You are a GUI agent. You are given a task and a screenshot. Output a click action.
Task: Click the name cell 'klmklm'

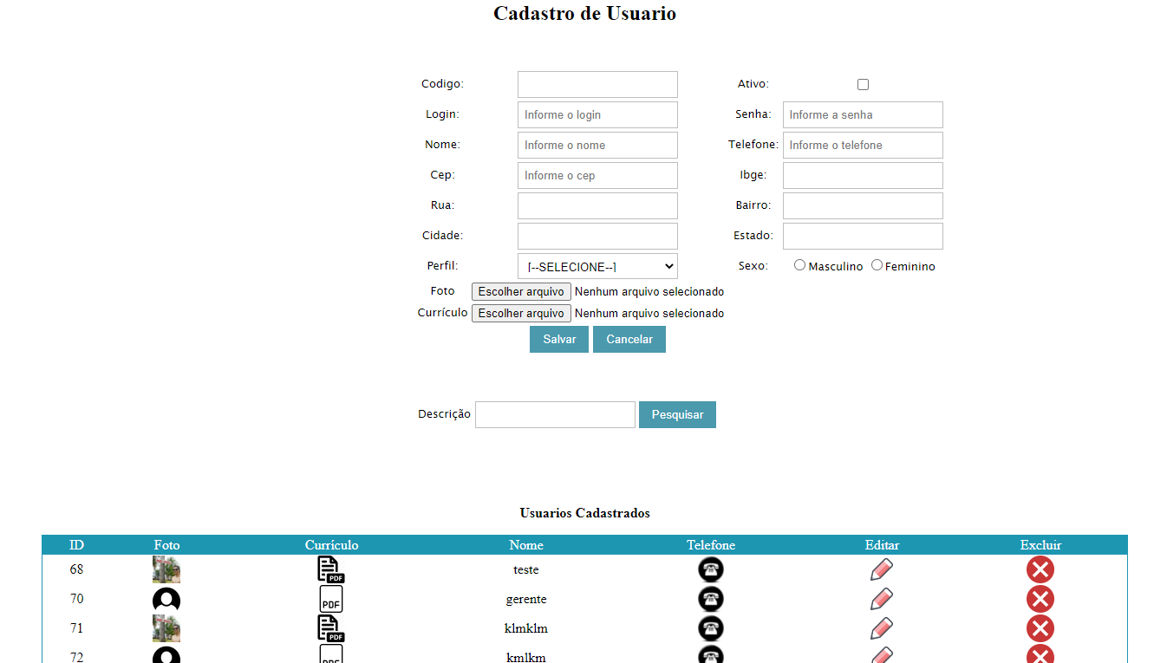point(526,628)
